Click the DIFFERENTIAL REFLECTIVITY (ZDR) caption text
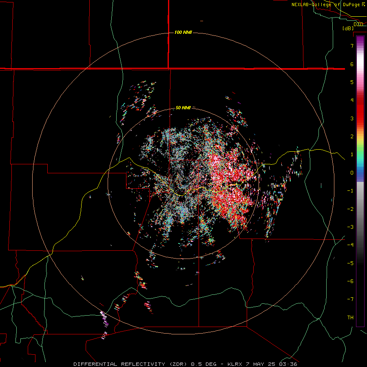Screen dimensions: 367x367 coord(130,364)
